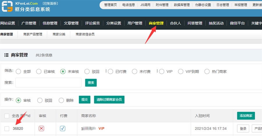Click the red X audit status icon
262x136 pixels.
[x=42, y=128]
